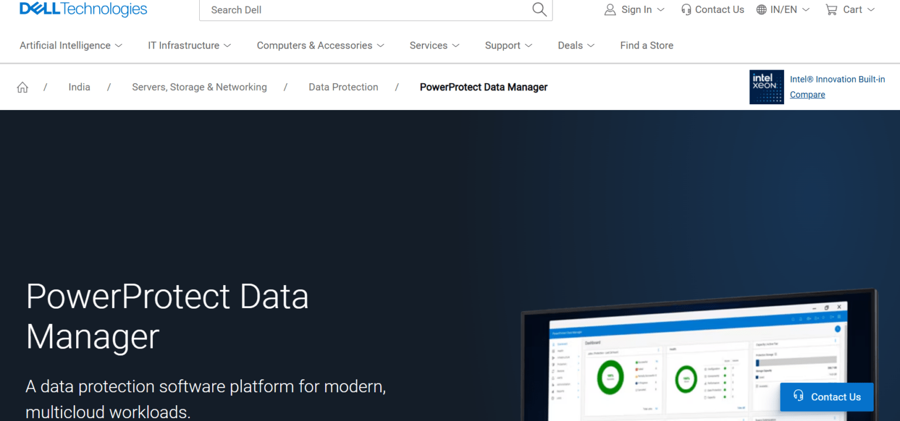The width and height of the screenshot is (900, 421).
Task: Open the Support menu
Action: (x=507, y=45)
